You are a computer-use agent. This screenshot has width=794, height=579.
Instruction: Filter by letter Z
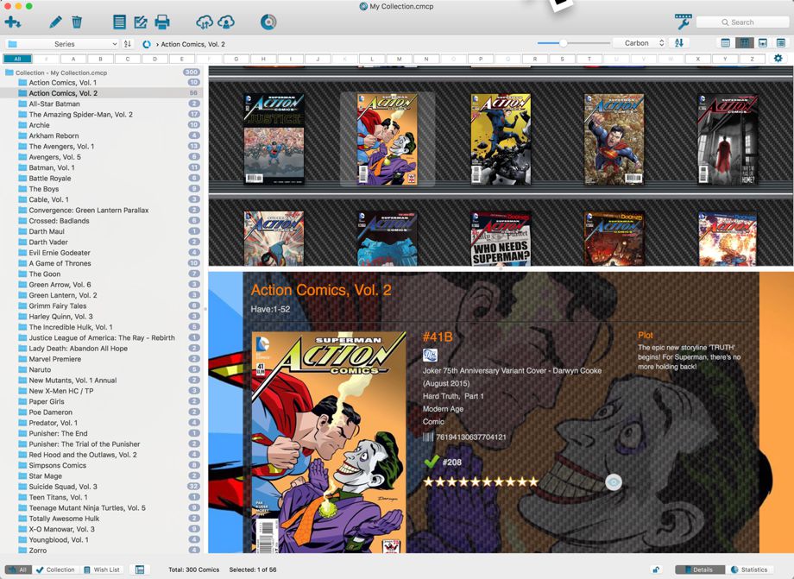tap(752, 59)
